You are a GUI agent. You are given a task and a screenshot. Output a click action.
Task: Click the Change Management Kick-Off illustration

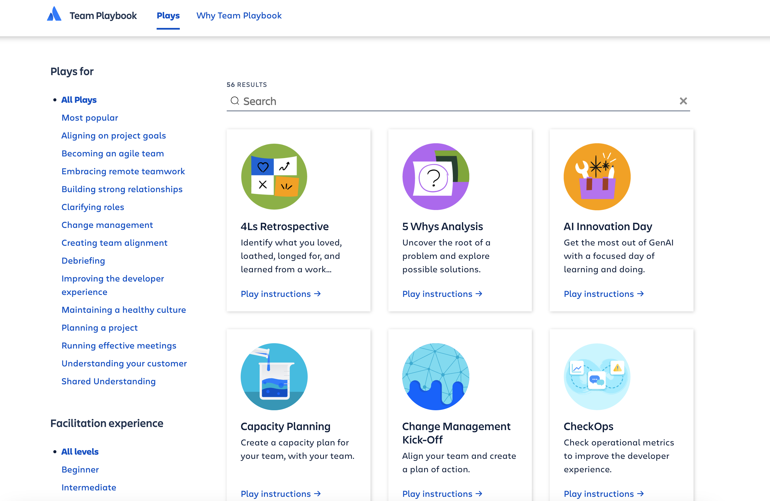click(436, 377)
